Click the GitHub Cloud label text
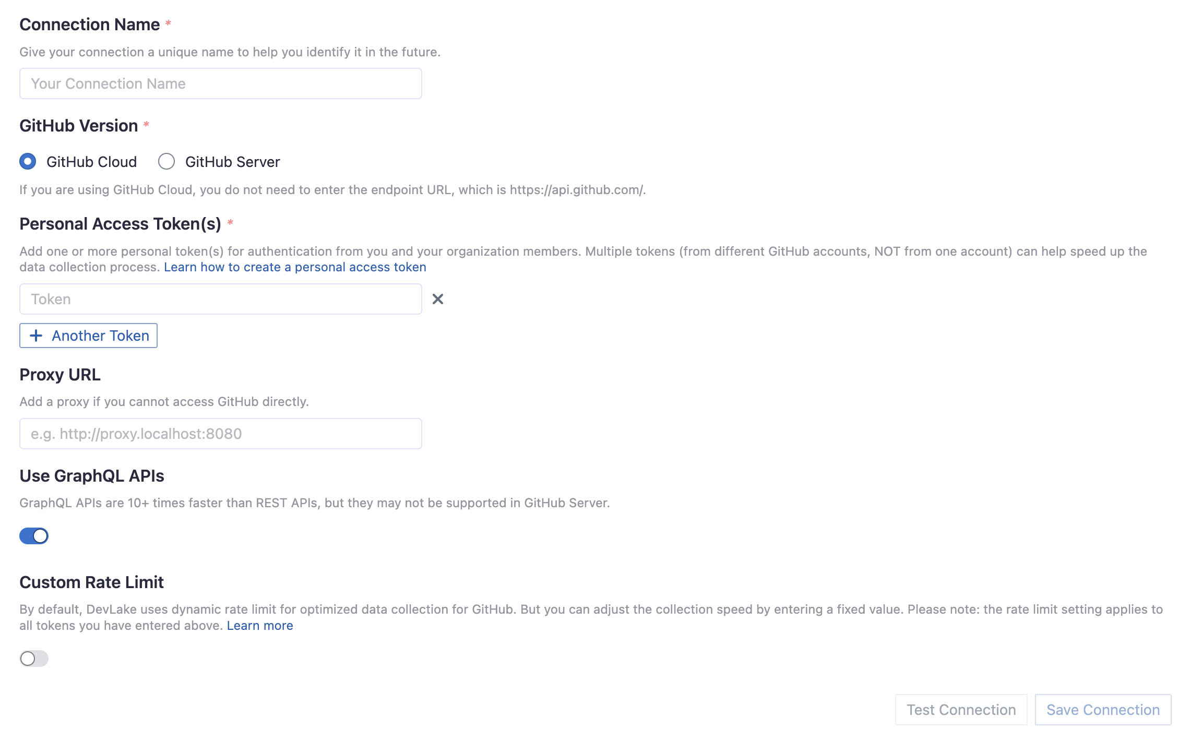The width and height of the screenshot is (1190, 741). pyautogui.click(x=91, y=162)
